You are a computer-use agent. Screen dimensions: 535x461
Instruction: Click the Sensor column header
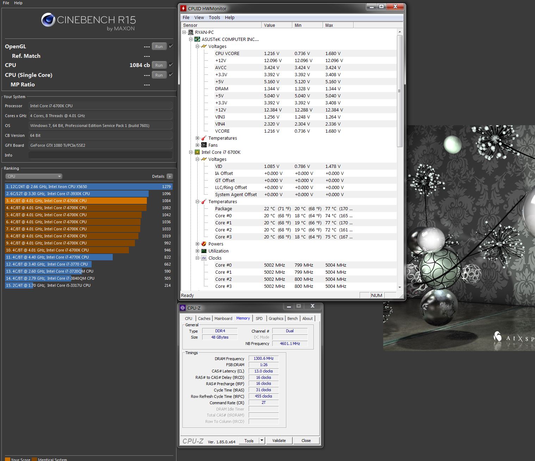[x=221, y=25]
